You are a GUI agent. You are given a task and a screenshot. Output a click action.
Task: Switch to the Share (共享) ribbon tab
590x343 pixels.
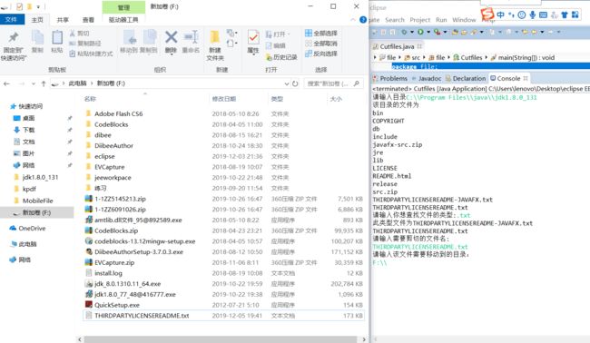63,20
